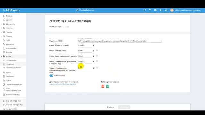
Task: Click field for взносов, уплаченная в текущем году
Action: point(85,61)
